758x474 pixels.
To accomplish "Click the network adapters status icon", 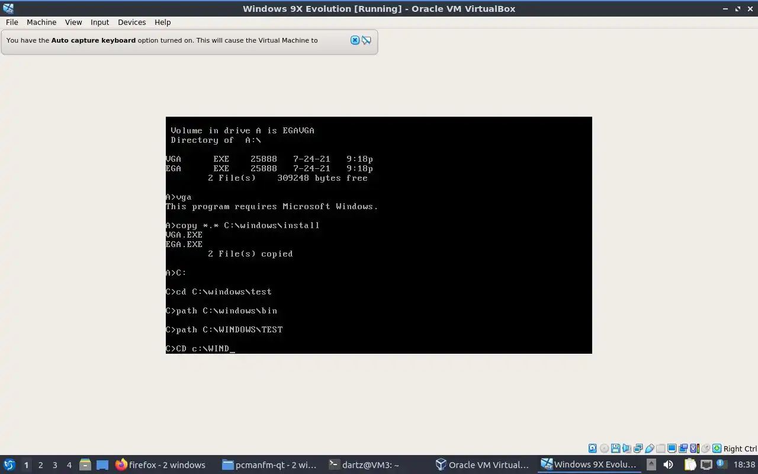I will [x=638, y=449].
